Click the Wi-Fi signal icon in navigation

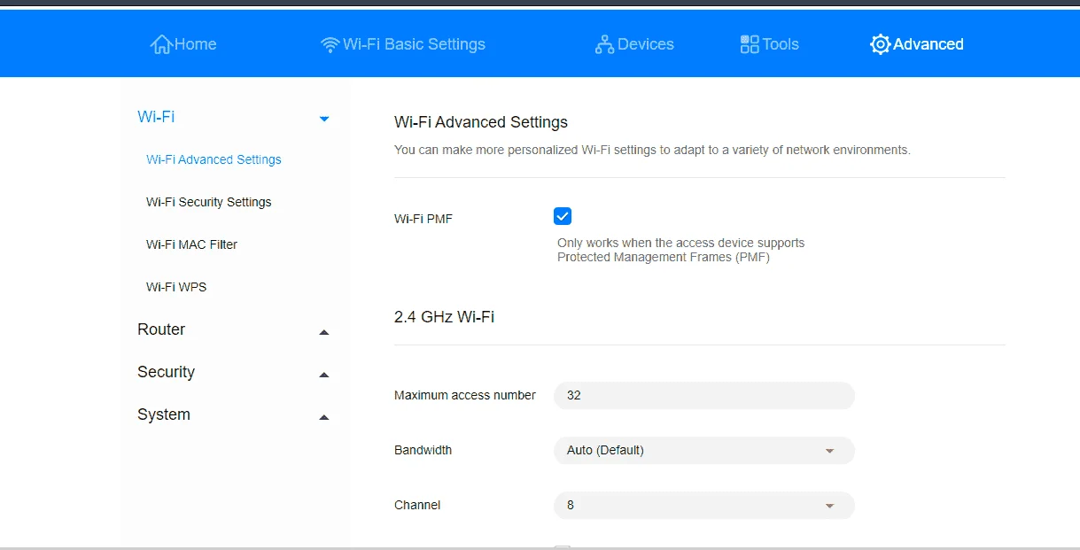point(330,44)
